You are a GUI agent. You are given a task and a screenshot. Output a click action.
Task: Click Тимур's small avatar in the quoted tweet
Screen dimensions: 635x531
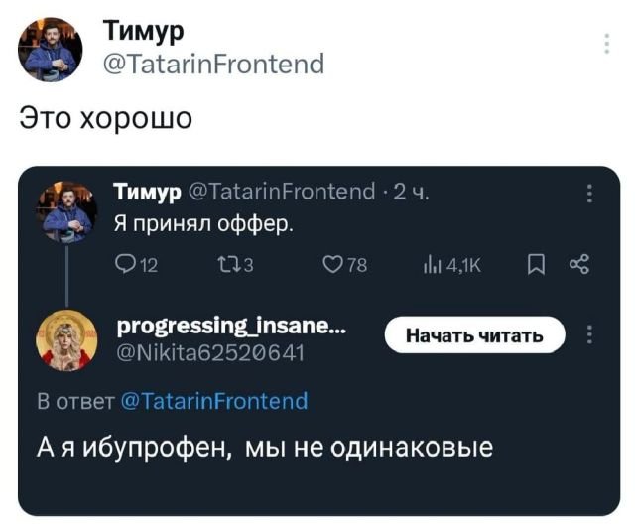[66, 211]
